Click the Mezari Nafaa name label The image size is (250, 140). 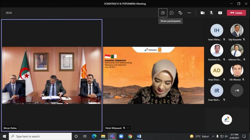[x=10, y=128]
